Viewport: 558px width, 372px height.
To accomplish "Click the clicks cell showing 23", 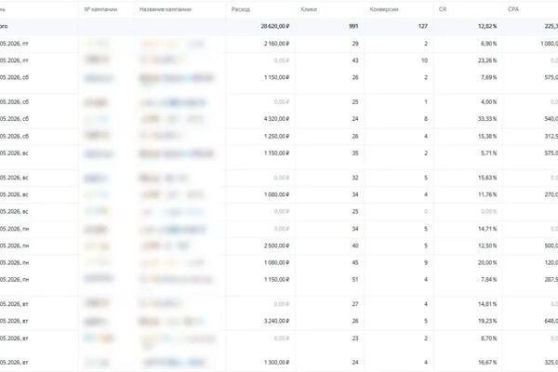I will pyautogui.click(x=355, y=339).
